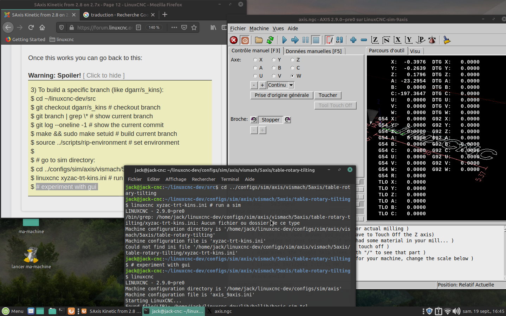The height and width of the screenshot is (316, 506).
Task: Open a new Firefox tab
Action: tap(165, 14)
